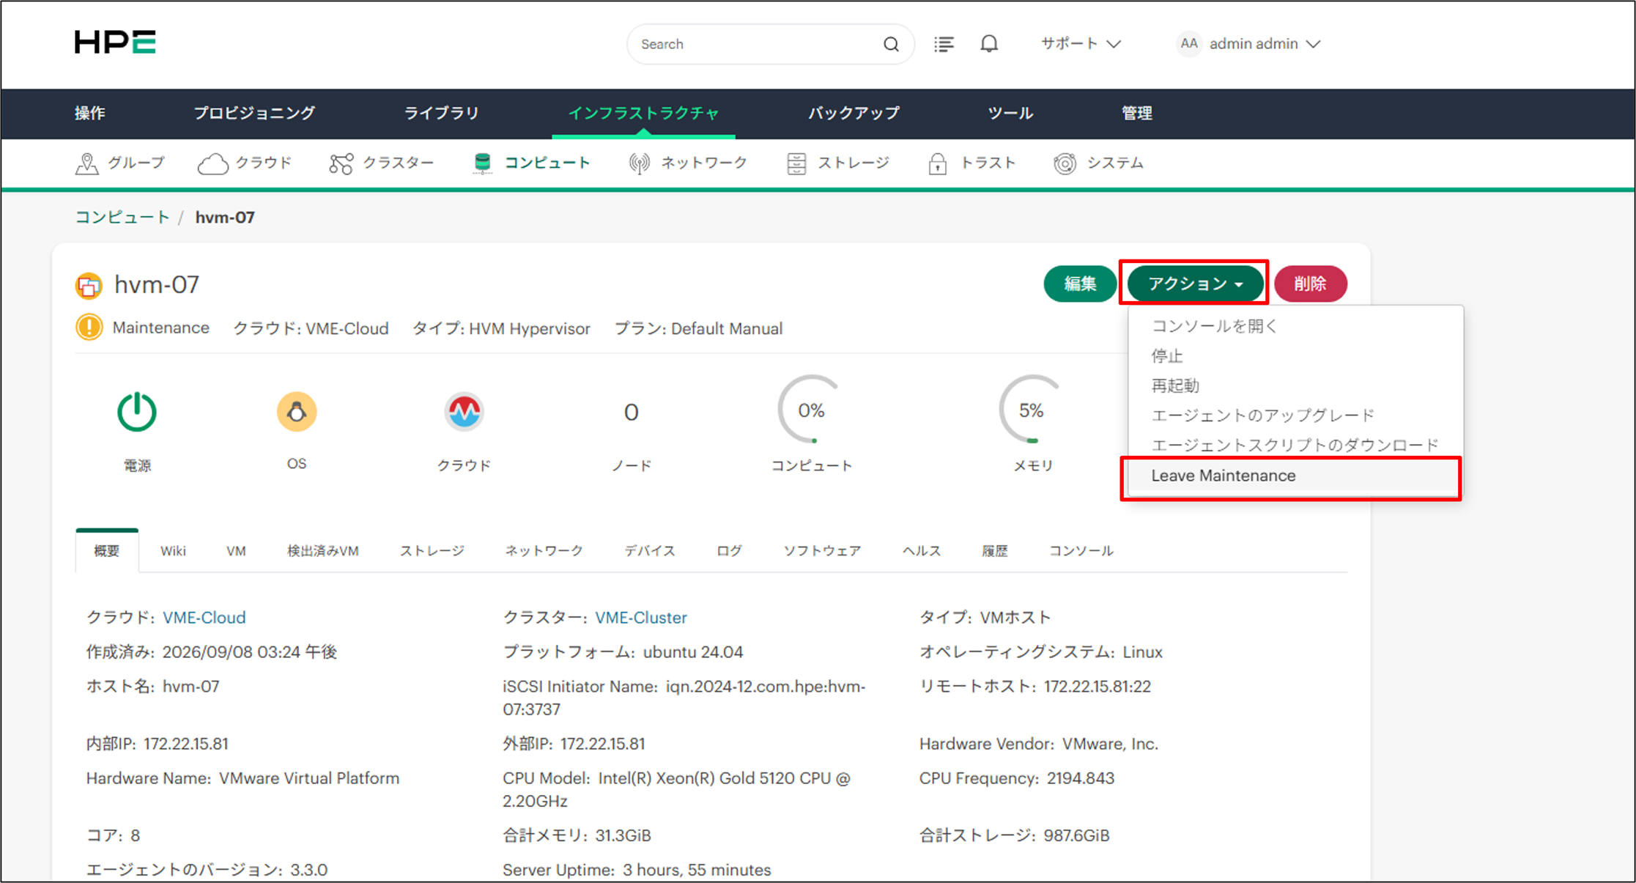1636x883 pixels.
Task: Click the クラウド type round icon
Action: 464,412
